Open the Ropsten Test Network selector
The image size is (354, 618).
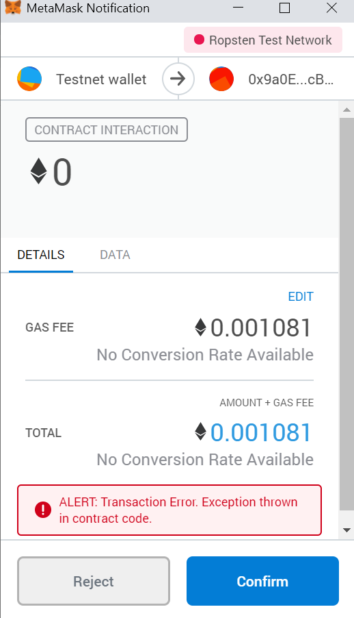pos(263,40)
